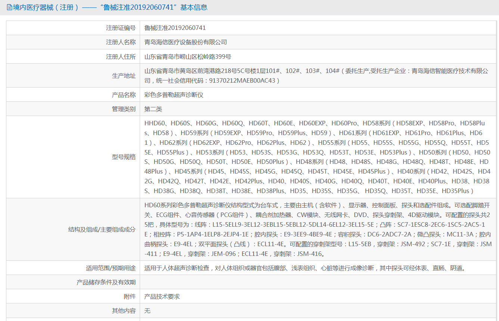Select product name 彩色多普勒超声诊断仪
The height and width of the screenshot is (321, 499).
pyautogui.click(x=174, y=95)
